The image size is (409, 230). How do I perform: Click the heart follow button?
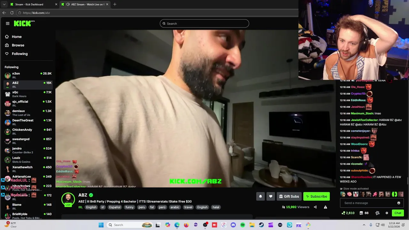271,196
